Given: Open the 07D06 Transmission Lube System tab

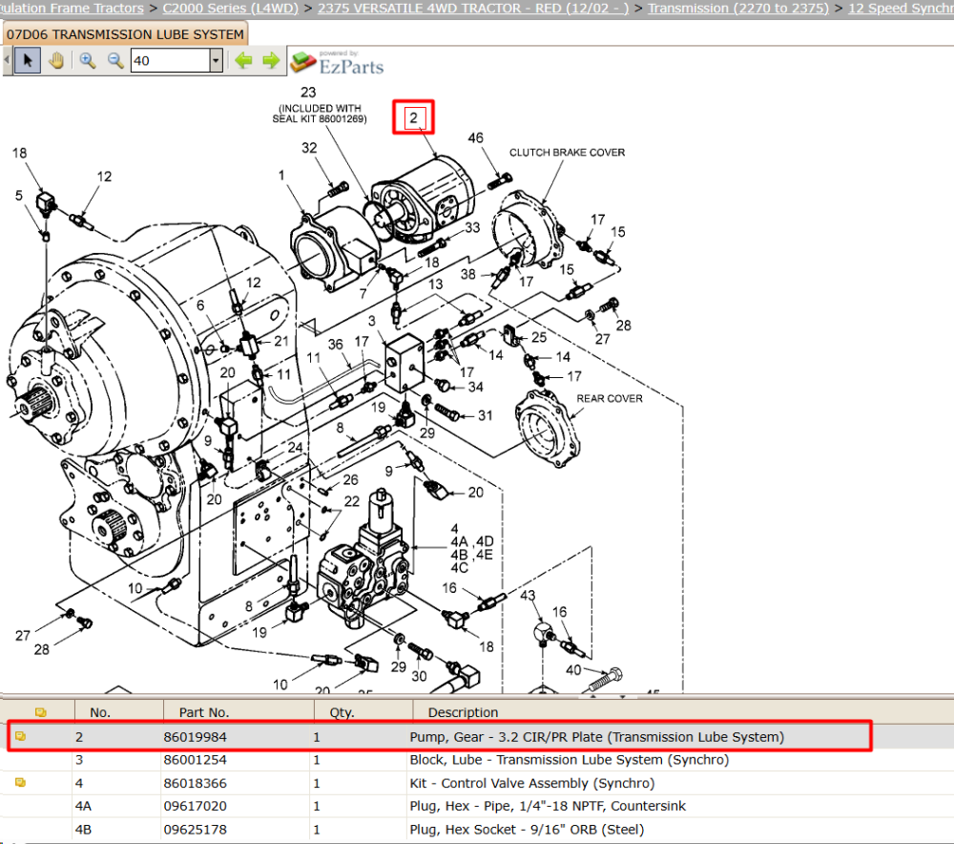Looking at the screenshot, I should pos(125,34).
